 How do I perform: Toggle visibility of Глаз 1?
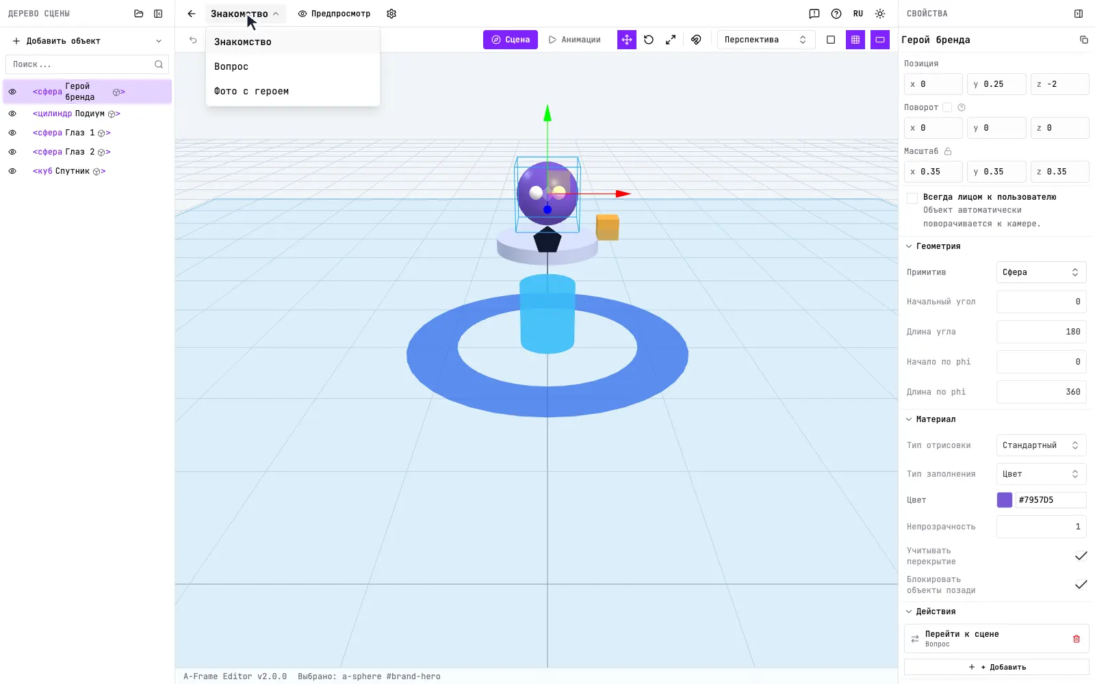[x=12, y=133]
